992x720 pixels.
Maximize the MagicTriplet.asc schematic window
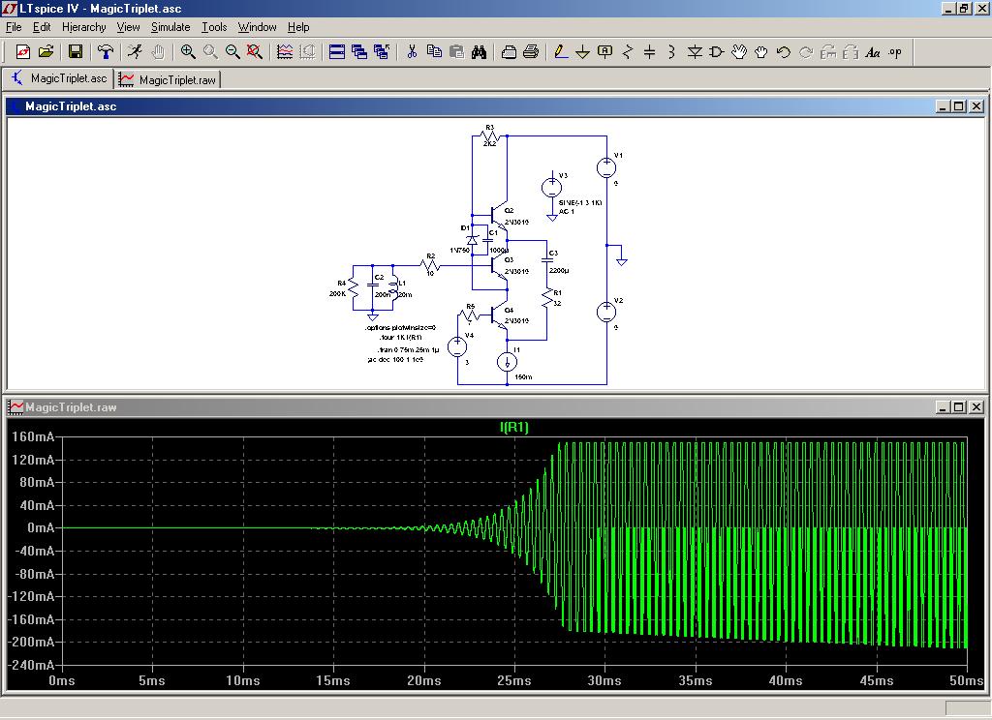pos(959,106)
